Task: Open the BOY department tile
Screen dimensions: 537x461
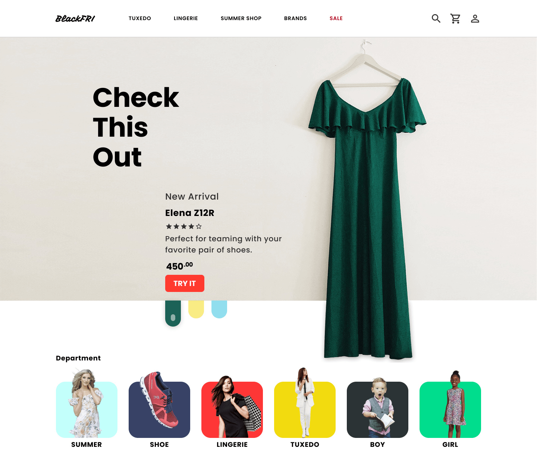Action: coord(377,410)
